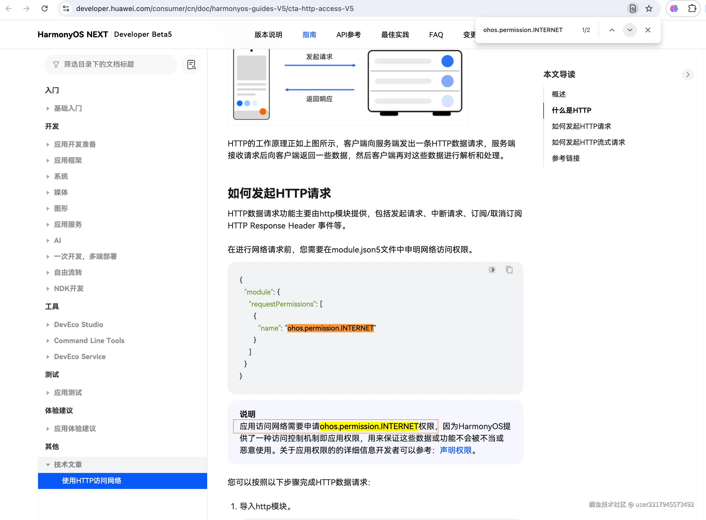This screenshot has height=520, width=706.
Task: Toggle code block dark theme icon
Action: [492, 270]
